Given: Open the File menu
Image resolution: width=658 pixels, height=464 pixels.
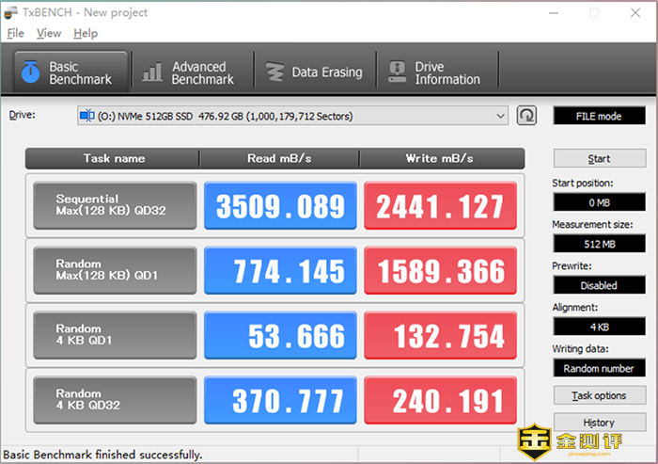Looking at the screenshot, I should (x=15, y=33).
